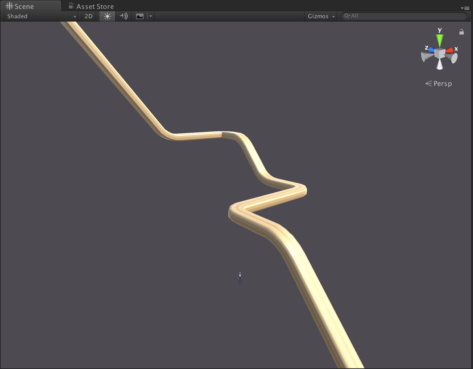Toggle scene lighting sun icon

(107, 16)
